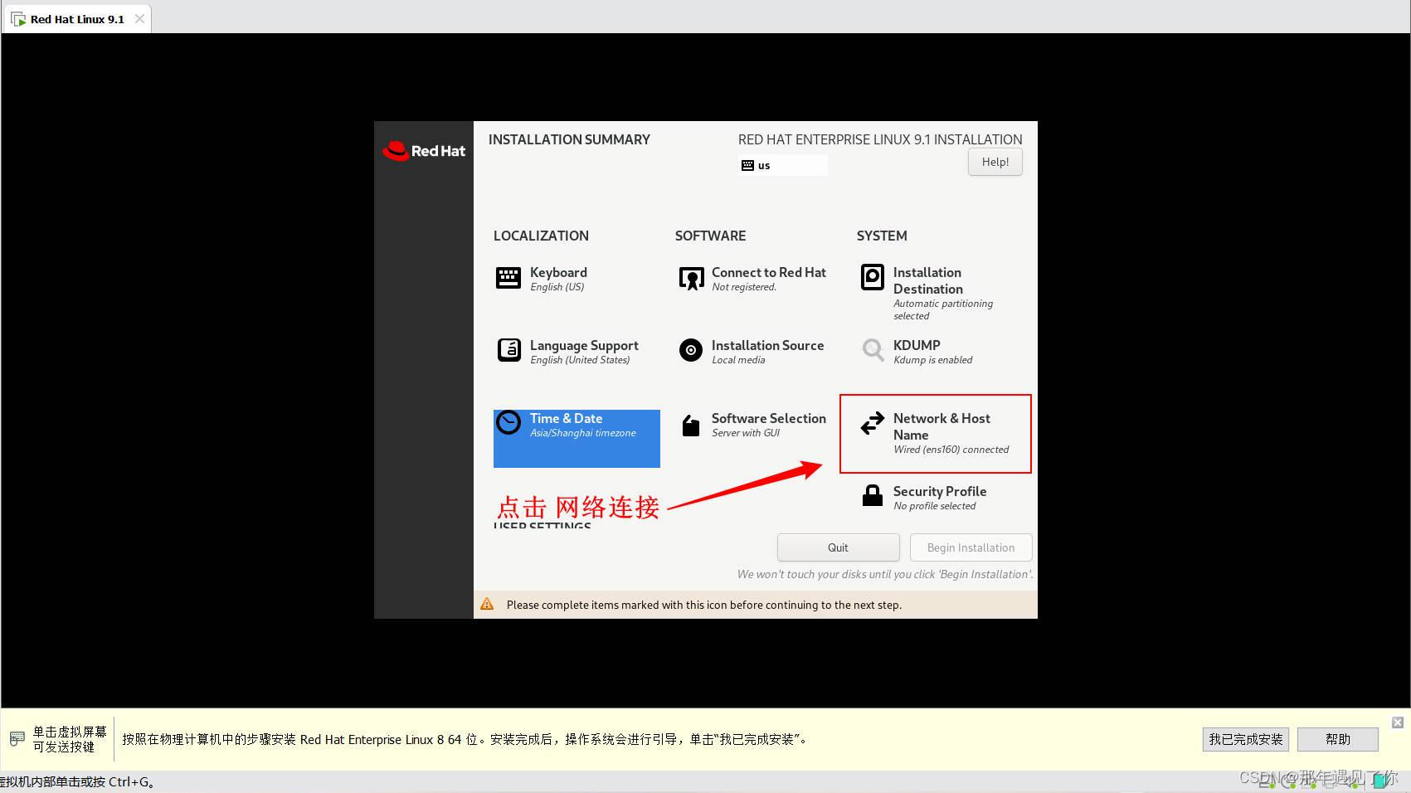1411x793 pixels.
Task: Click the warning triangle in the notice bar
Action: point(487,605)
